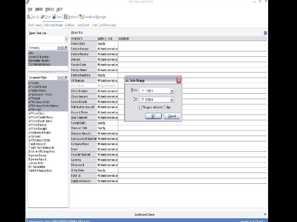Collapse the Additional Criteria panel arrow
The image size is (297, 222).
[x=265, y=214]
